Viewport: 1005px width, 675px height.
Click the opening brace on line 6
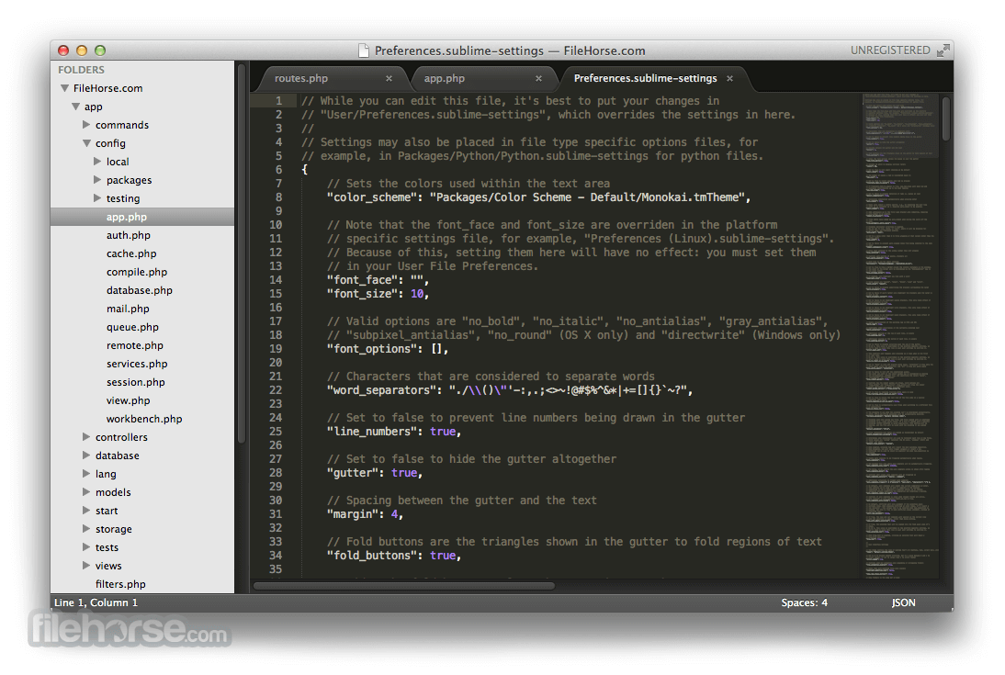305,170
